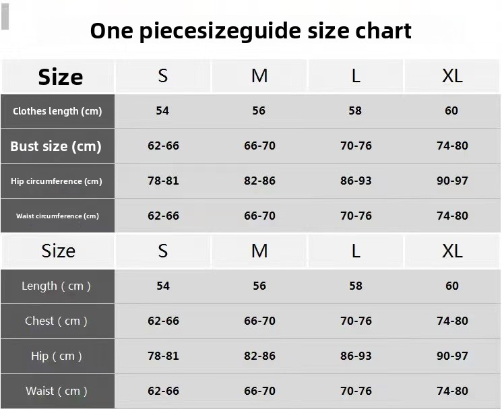Select the Hip circumference (cm) label
The width and height of the screenshot is (502, 409).
(57, 181)
